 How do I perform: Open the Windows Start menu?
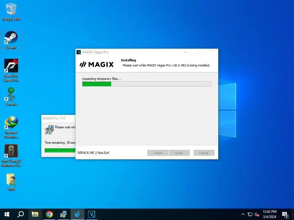[x=7, y=214]
